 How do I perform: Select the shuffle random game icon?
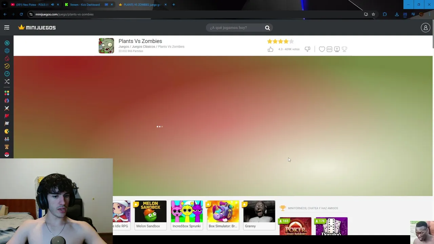tap(7, 82)
